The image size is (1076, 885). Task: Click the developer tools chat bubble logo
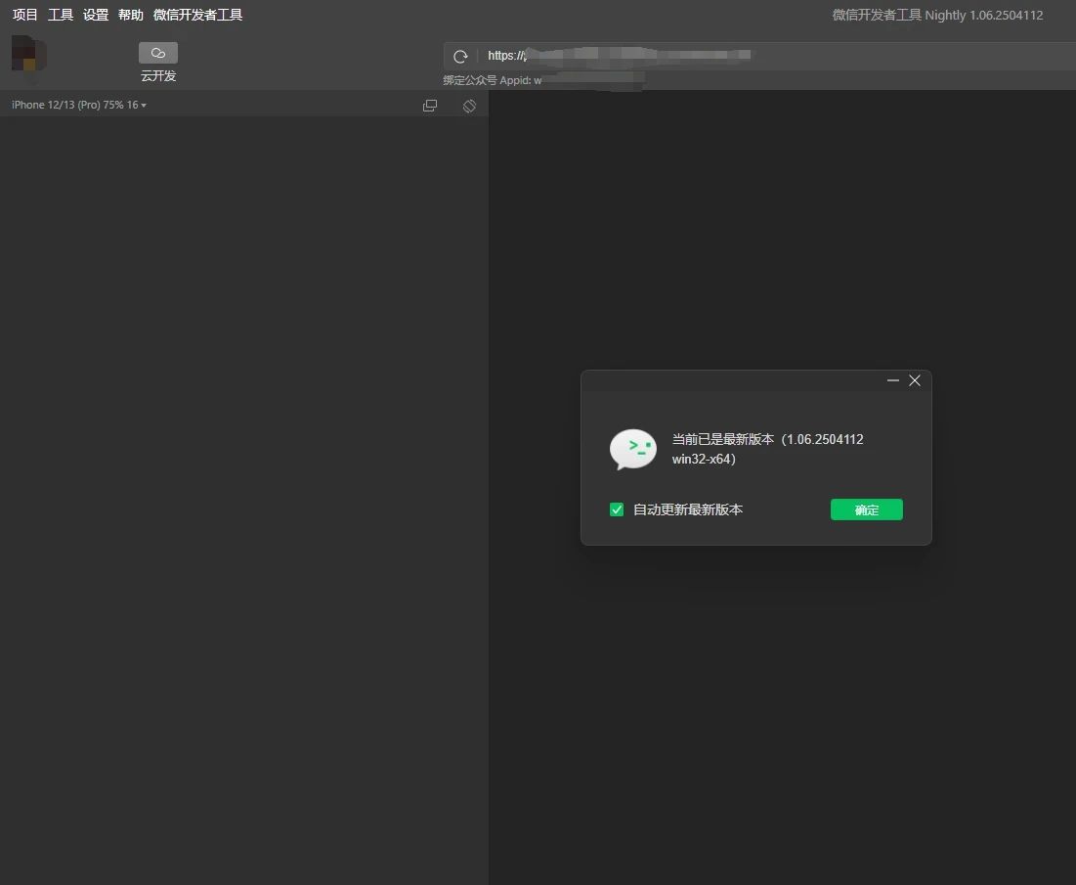pos(632,449)
